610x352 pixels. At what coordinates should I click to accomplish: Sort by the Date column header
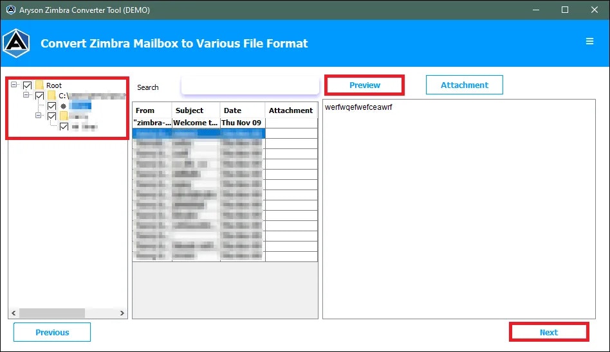point(243,110)
